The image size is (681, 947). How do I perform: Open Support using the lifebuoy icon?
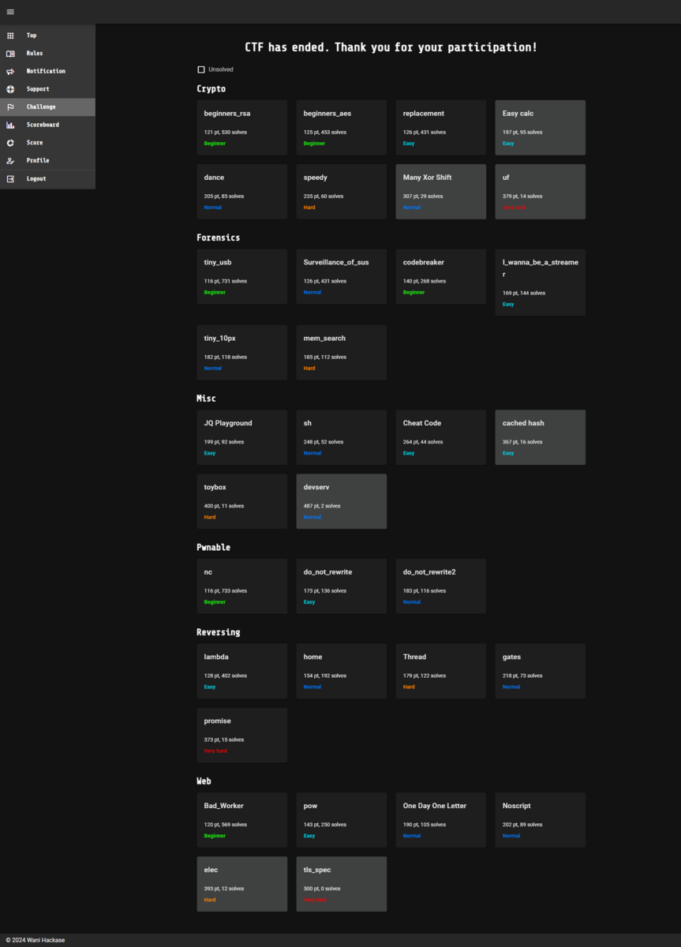click(10, 88)
